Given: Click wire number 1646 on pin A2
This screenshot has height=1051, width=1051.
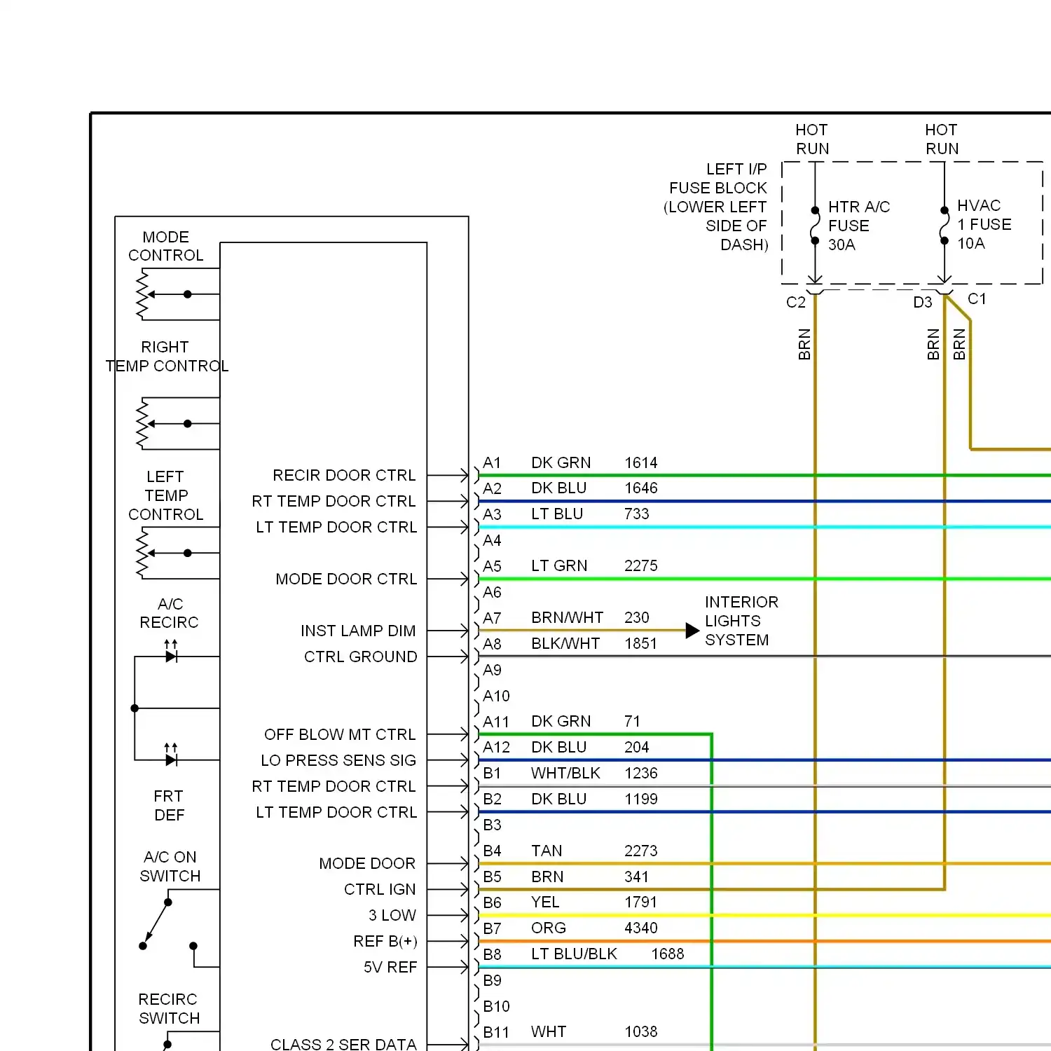Looking at the screenshot, I should 641,488.
